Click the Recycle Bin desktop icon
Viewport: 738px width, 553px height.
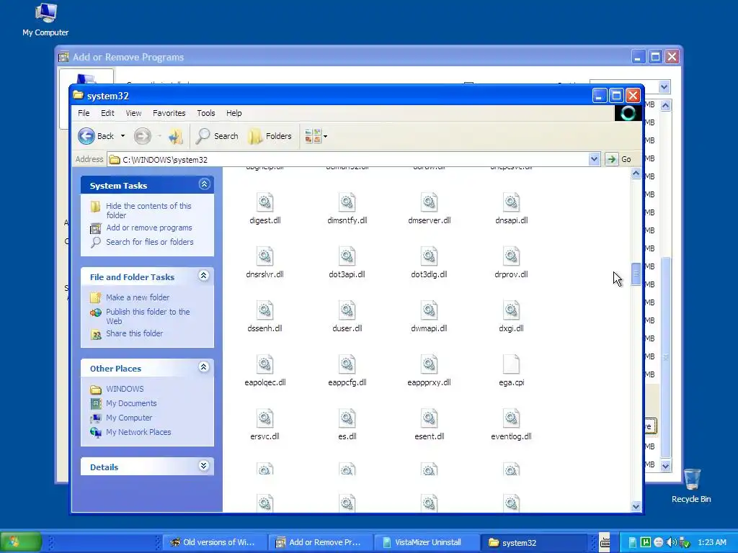coord(691,486)
